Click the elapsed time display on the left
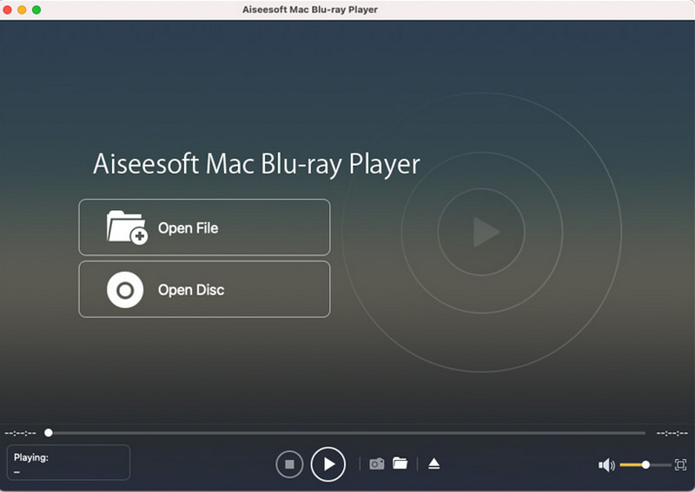 click(20, 432)
